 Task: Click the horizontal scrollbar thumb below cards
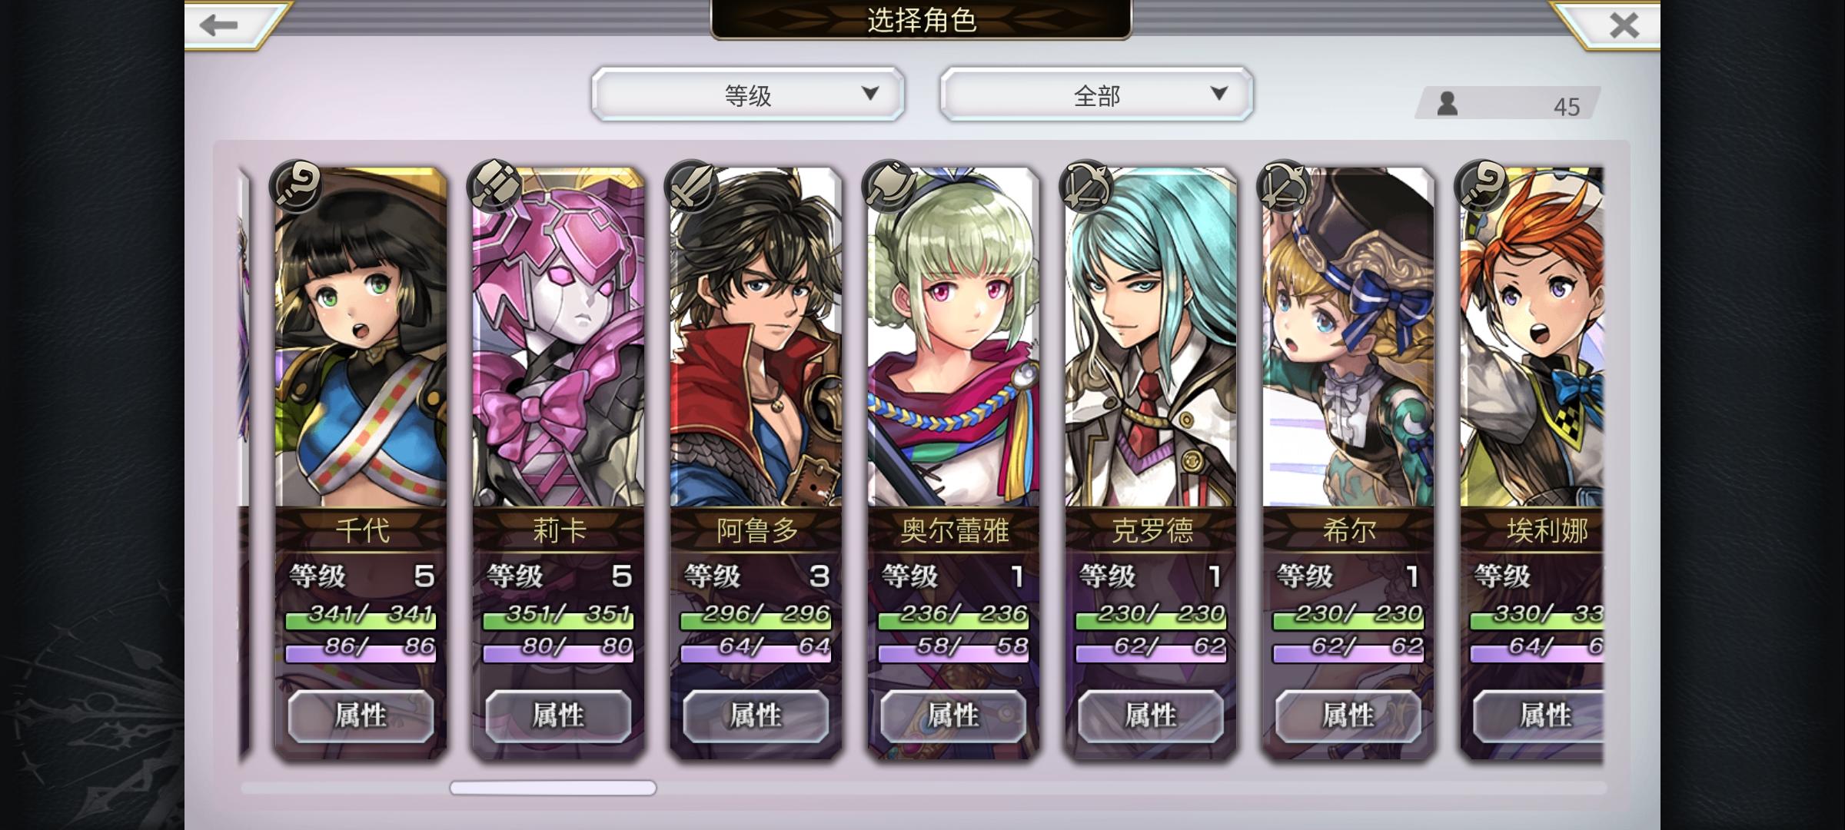click(x=553, y=788)
